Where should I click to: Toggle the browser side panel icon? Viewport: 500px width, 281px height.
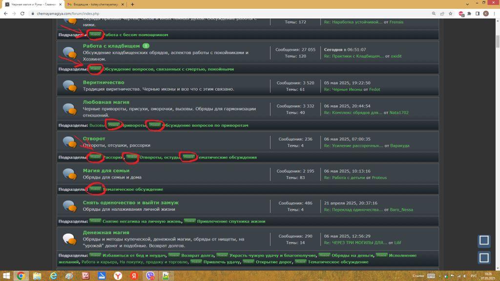point(478,14)
